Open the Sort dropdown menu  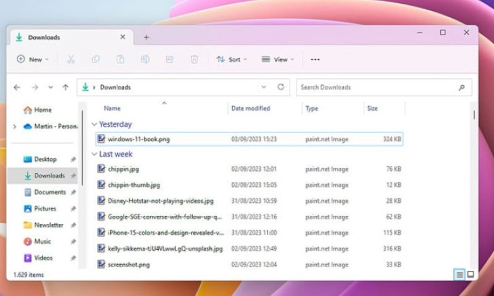232,59
